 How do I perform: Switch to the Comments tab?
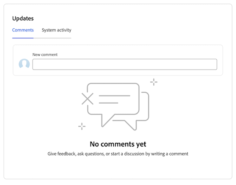click(23, 30)
